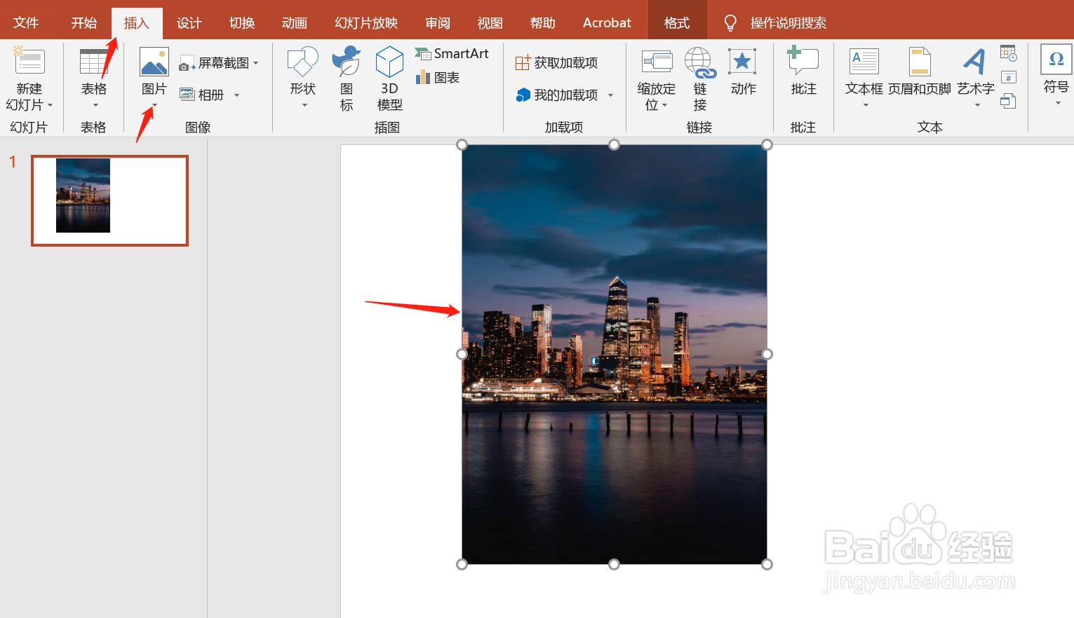1074x618 pixels.
Task: Switch to the Format (格式) tab
Action: point(677,23)
